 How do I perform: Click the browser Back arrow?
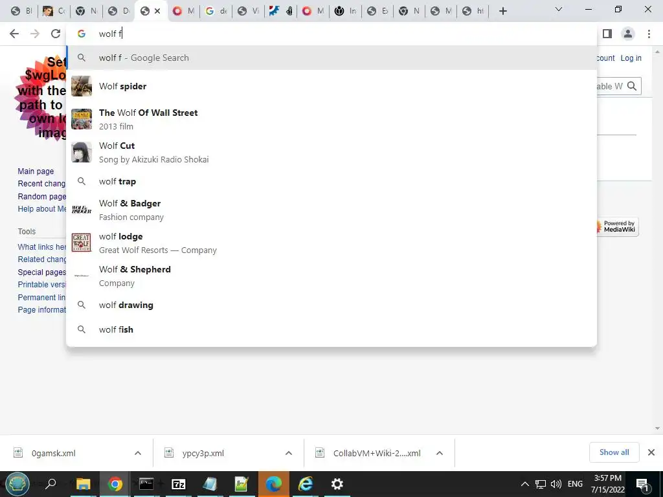point(14,34)
